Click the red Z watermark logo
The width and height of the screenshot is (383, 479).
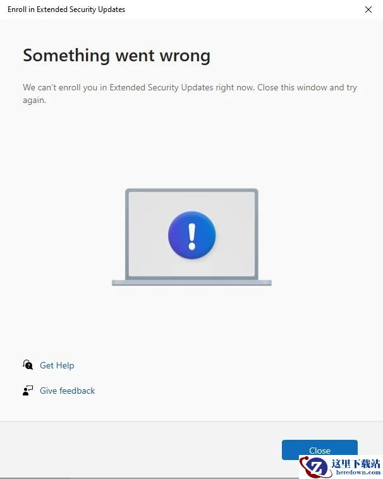pos(315,468)
